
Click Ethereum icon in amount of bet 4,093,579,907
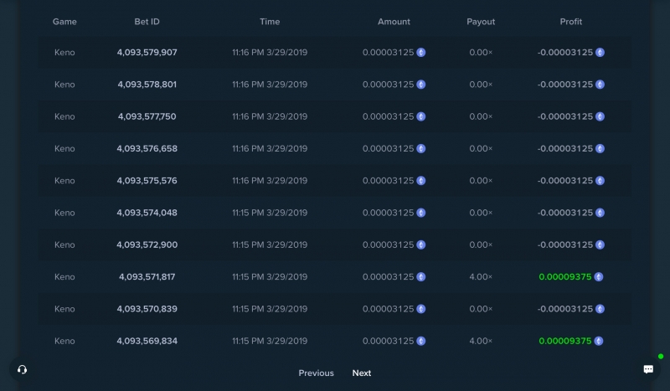point(421,52)
